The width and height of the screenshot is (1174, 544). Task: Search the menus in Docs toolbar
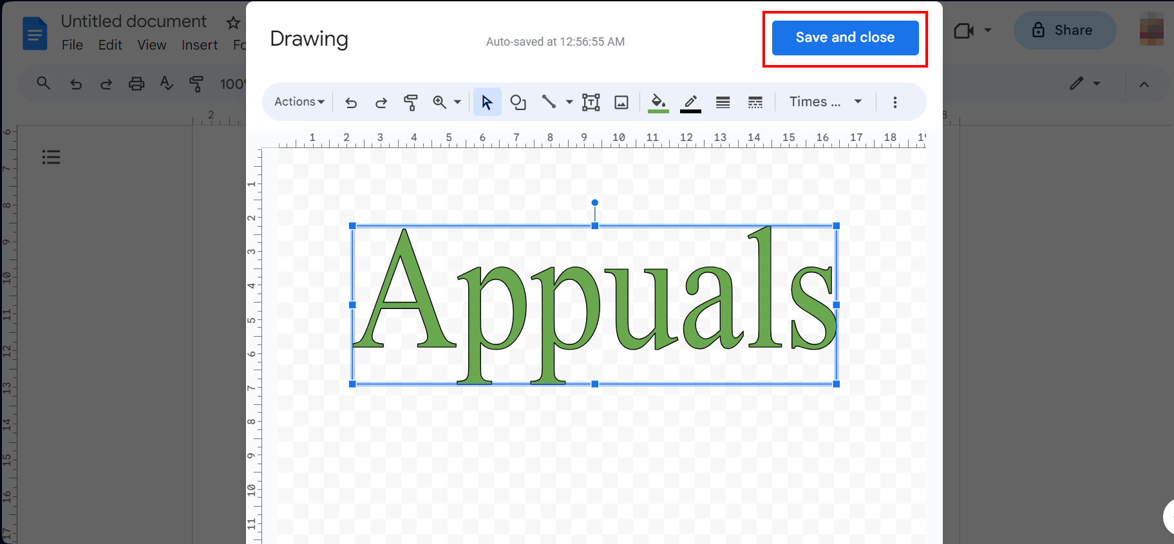(x=44, y=84)
